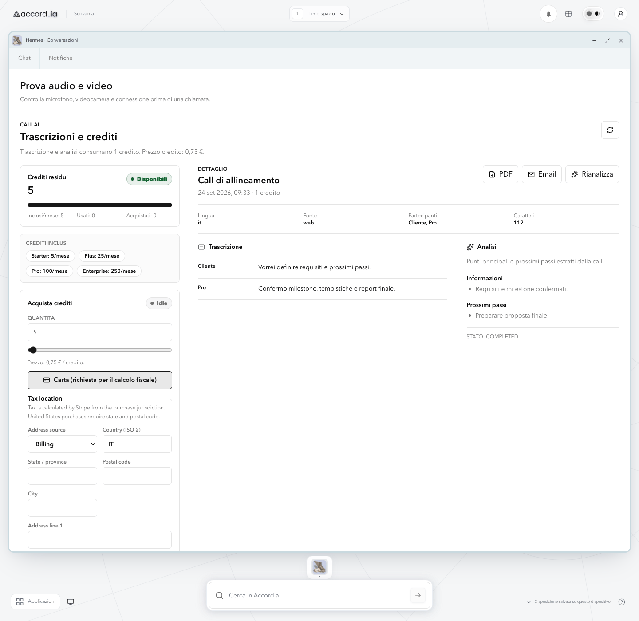639x621 pixels.
Task: Click the Pro: 100/mese chip
Action: pyautogui.click(x=49, y=271)
